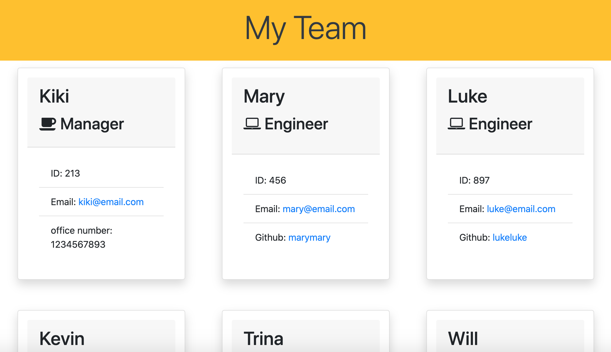
Task: Visit the marymary Github profile link
Action: click(309, 237)
